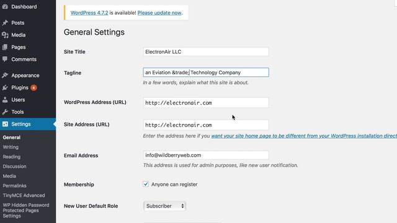Go to the Pages menu

point(19,47)
